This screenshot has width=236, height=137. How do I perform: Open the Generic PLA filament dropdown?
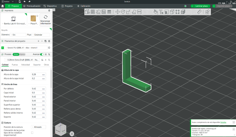26,48
